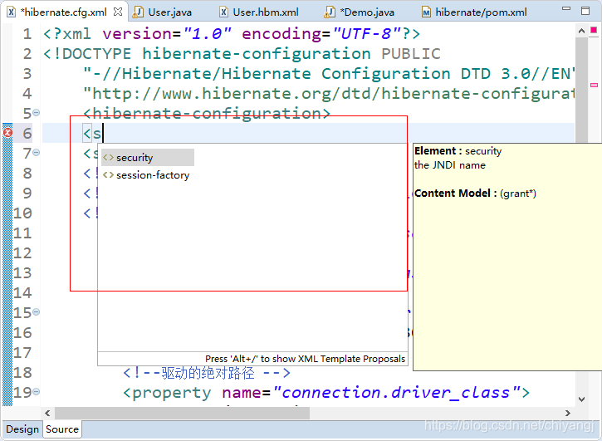
Task: Choose the session-factory proposal
Action: click(146, 175)
